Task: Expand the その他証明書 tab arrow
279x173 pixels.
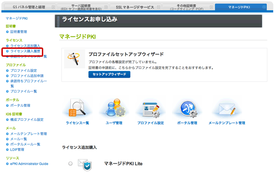Action: 211,7
